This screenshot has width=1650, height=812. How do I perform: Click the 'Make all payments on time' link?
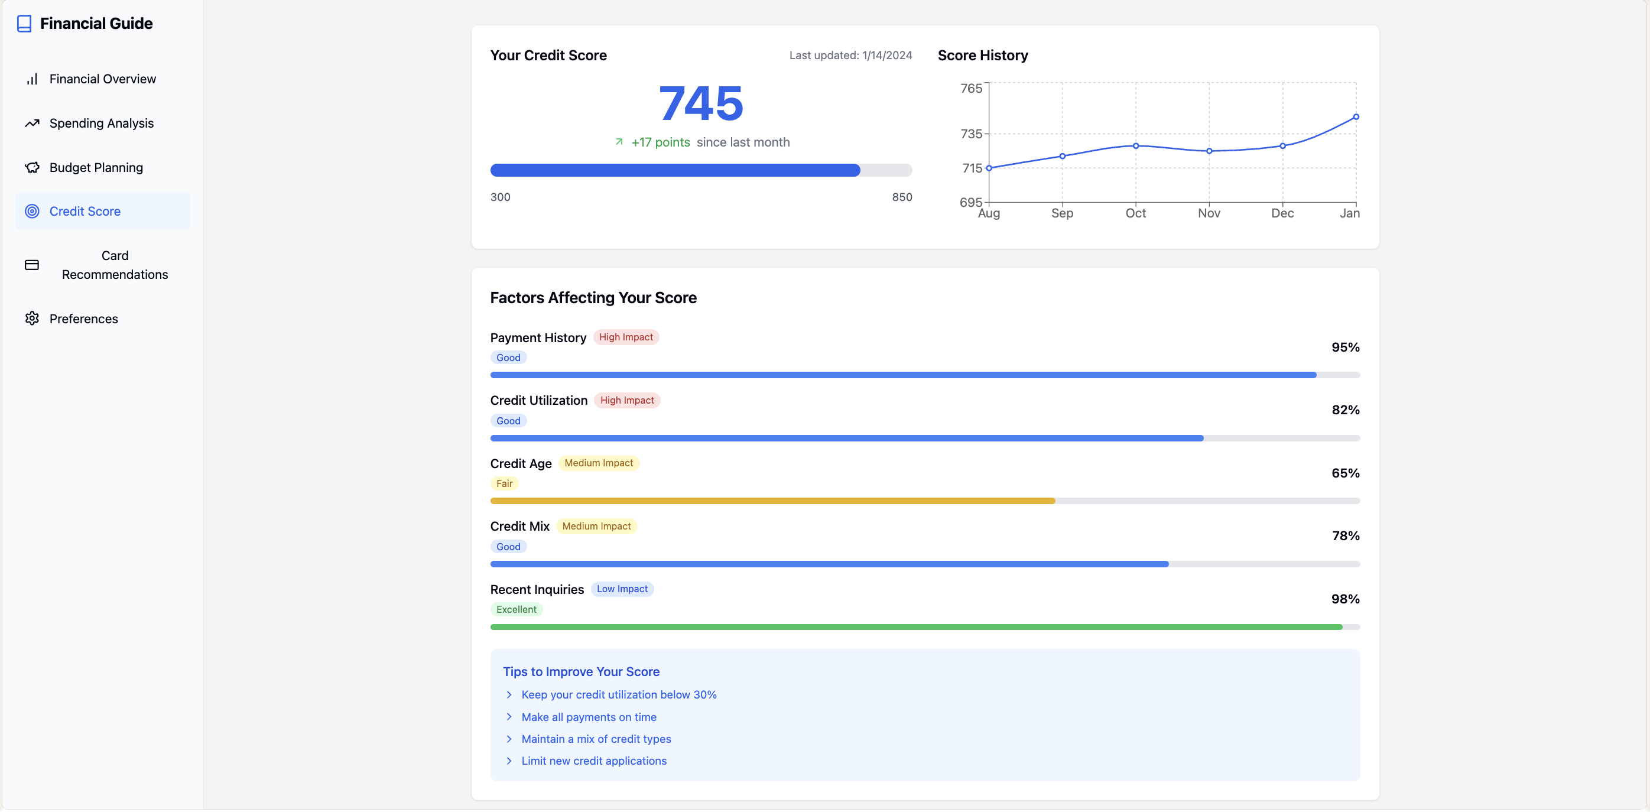589,717
